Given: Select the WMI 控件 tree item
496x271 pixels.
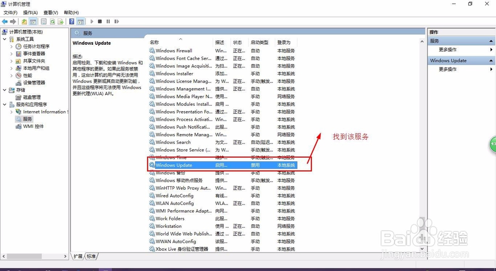Looking at the screenshot, I should click(x=33, y=127).
